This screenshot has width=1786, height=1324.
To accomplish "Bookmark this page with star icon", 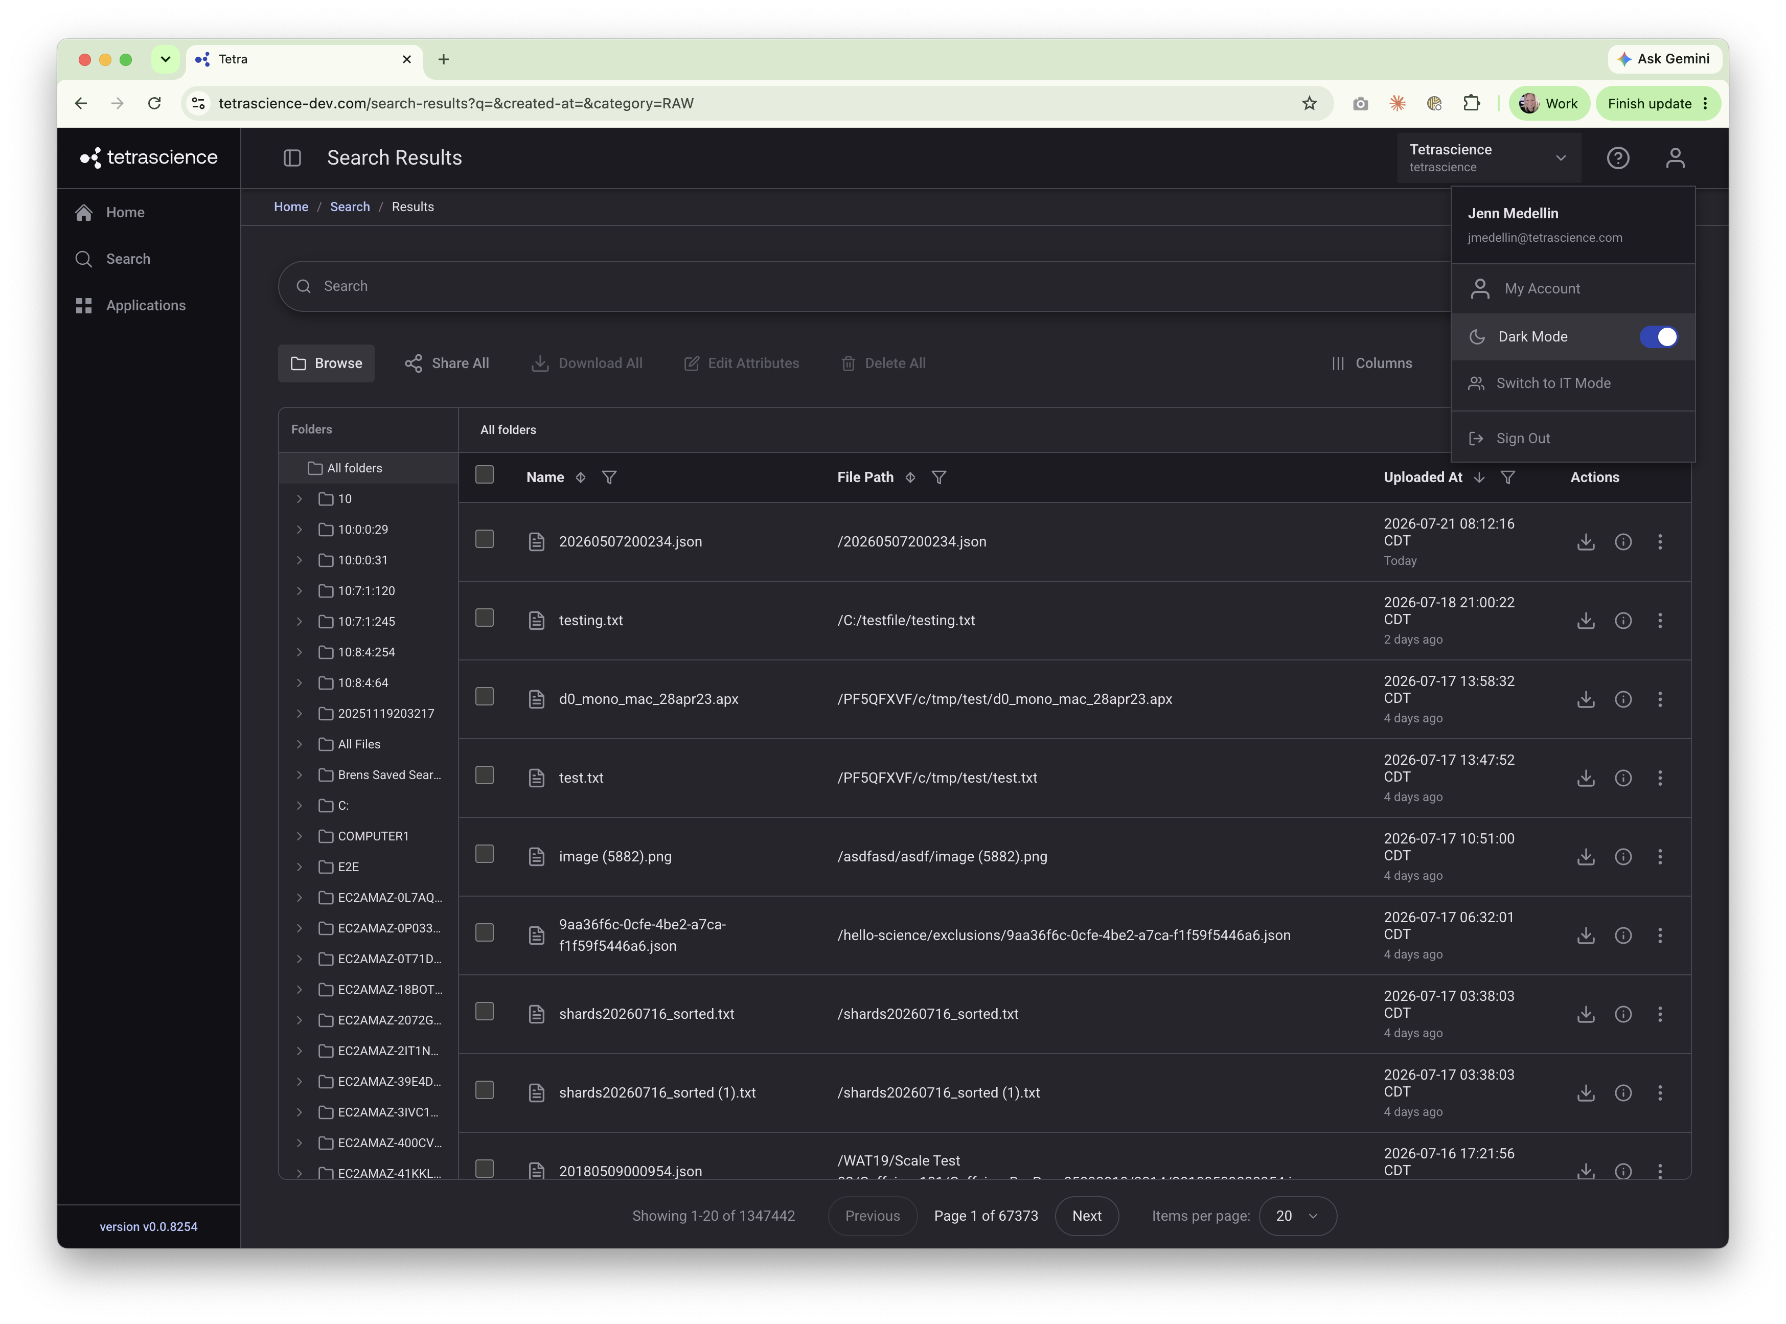I will (1309, 103).
